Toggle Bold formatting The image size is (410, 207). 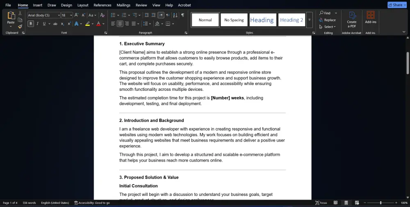(31, 24)
